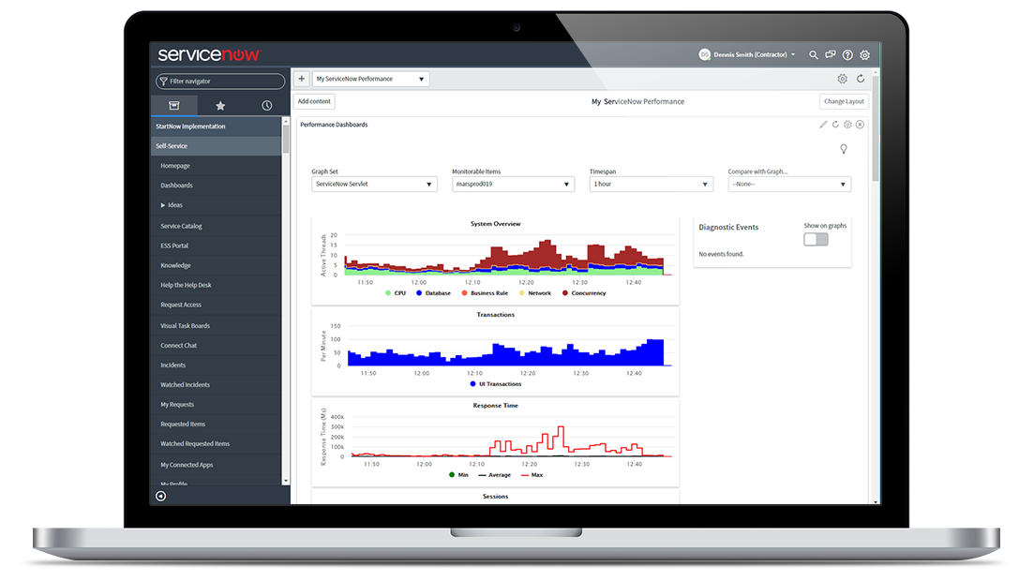
Task: Click the edit pencil on Performance Dashboards widget
Action: click(x=823, y=124)
